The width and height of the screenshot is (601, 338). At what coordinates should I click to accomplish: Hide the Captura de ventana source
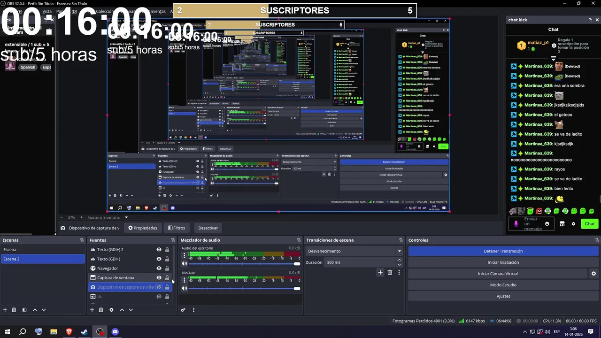point(159,278)
